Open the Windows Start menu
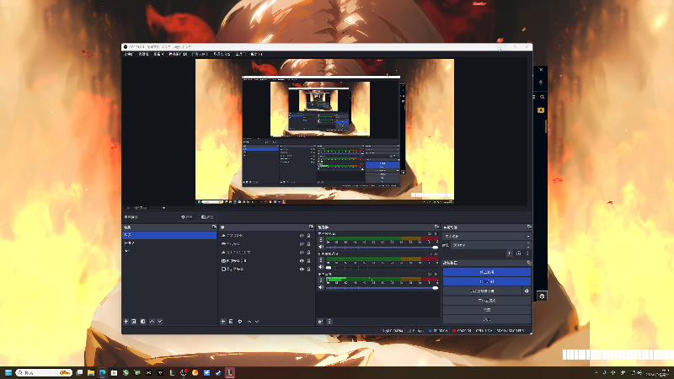Image resolution: width=674 pixels, height=379 pixels. [x=8, y=372]
